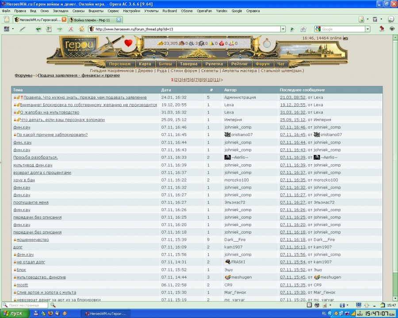Open thread 'По какой причине заблокировали?'
Image resolution: width=398 pixels, height=318 pixels.
coord(52,135)
